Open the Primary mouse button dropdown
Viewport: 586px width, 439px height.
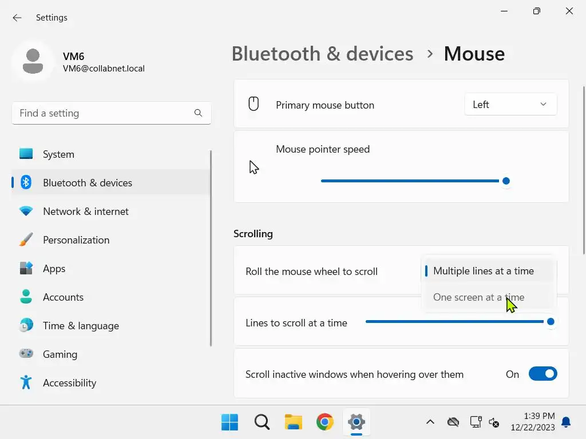click(x=510, y=105)
